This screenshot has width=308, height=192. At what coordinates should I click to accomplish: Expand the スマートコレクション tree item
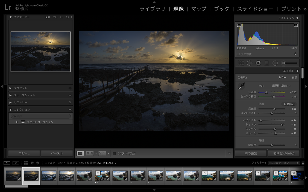pos(17,122)
